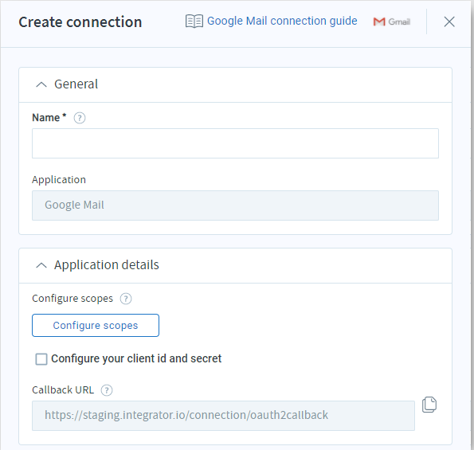Open help icon beside Callback URL

(x=107, y=390)
